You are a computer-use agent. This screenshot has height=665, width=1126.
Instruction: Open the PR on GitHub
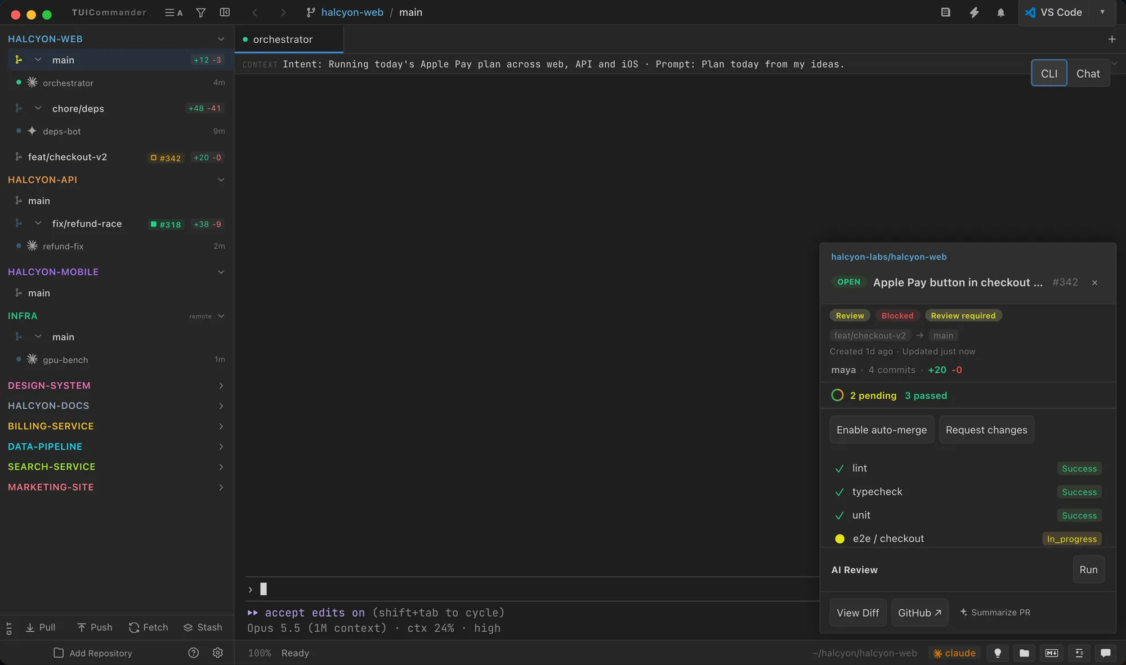click(x=919, y=613)
